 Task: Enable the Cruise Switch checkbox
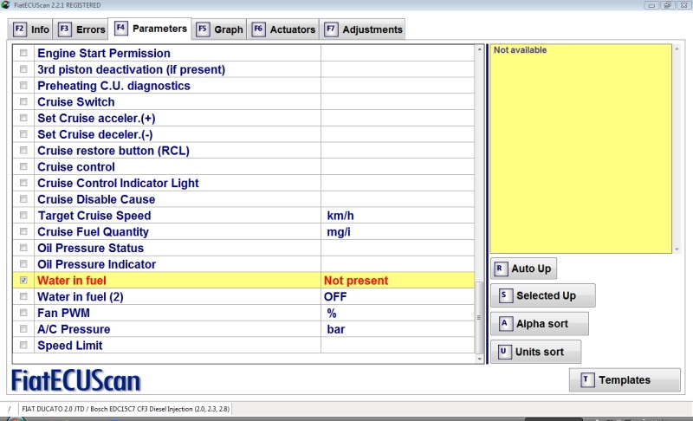point(23,101)
